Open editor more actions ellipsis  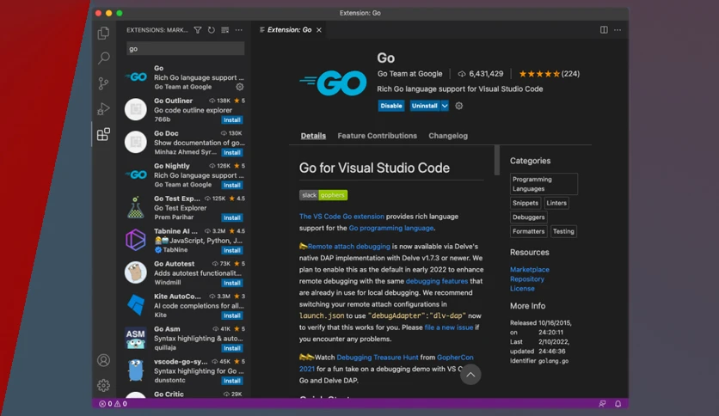tap(618, 30)
